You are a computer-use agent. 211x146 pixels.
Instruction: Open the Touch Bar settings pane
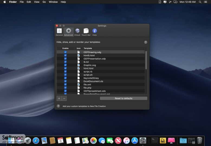coord(86,32)
